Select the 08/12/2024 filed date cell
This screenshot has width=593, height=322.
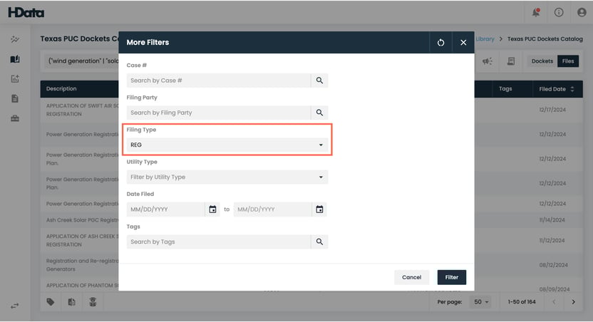(x=553, y=265)
